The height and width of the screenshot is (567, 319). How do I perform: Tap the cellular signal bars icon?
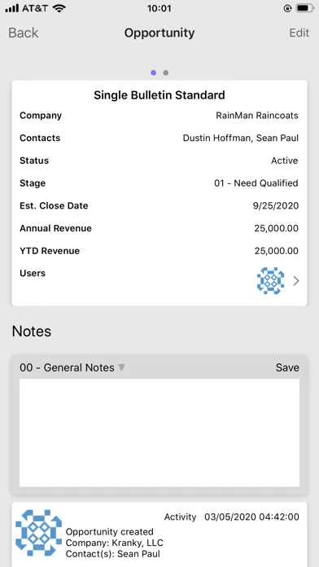12,8
